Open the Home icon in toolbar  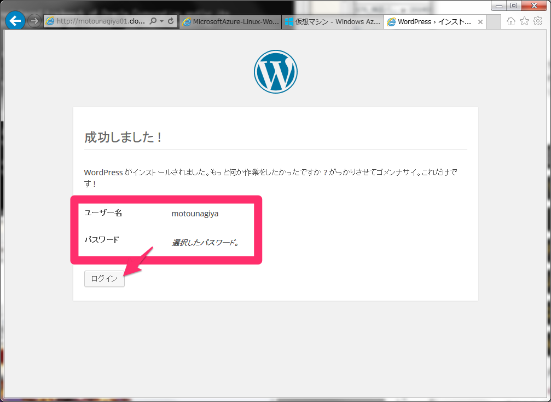point(511,21)
